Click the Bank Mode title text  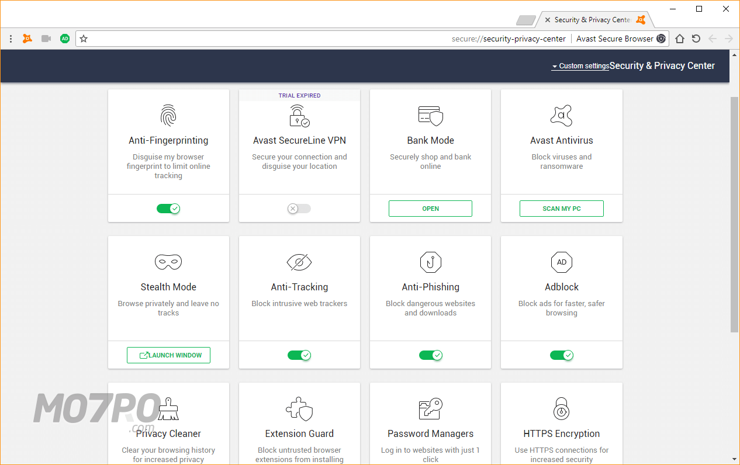click(x=431, y=140)
